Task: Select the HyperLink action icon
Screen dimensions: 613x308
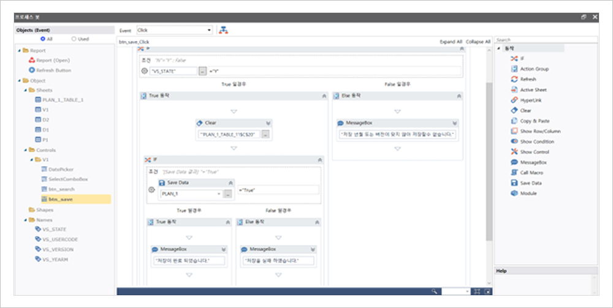Action: click(514, 100)
